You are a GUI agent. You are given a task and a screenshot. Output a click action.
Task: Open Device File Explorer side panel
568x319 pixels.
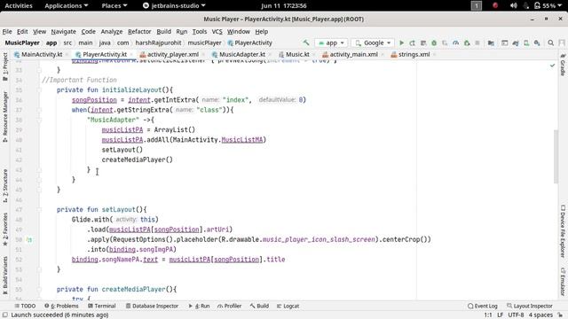pos(563,231)
